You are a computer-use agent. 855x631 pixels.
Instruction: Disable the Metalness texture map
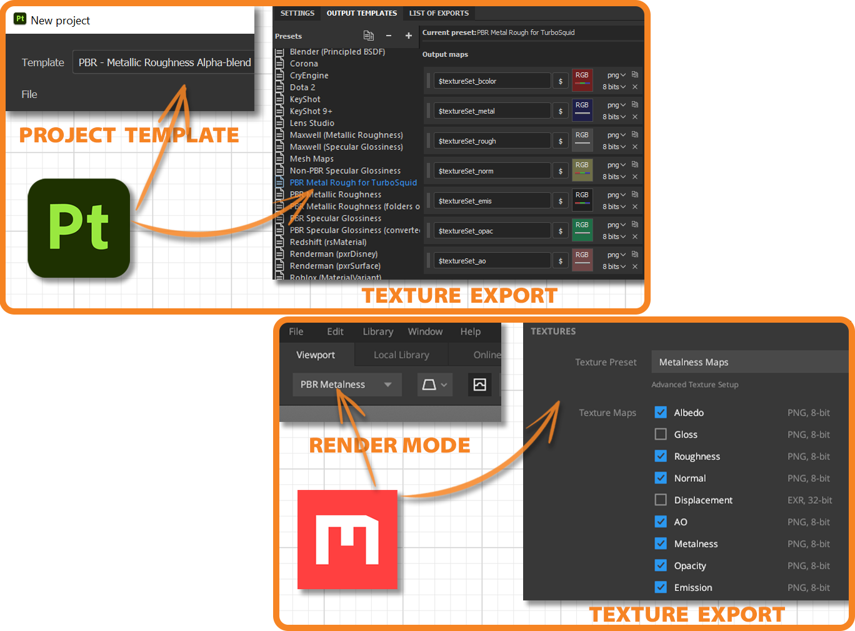pyautogui.click(x=661, y=543)
